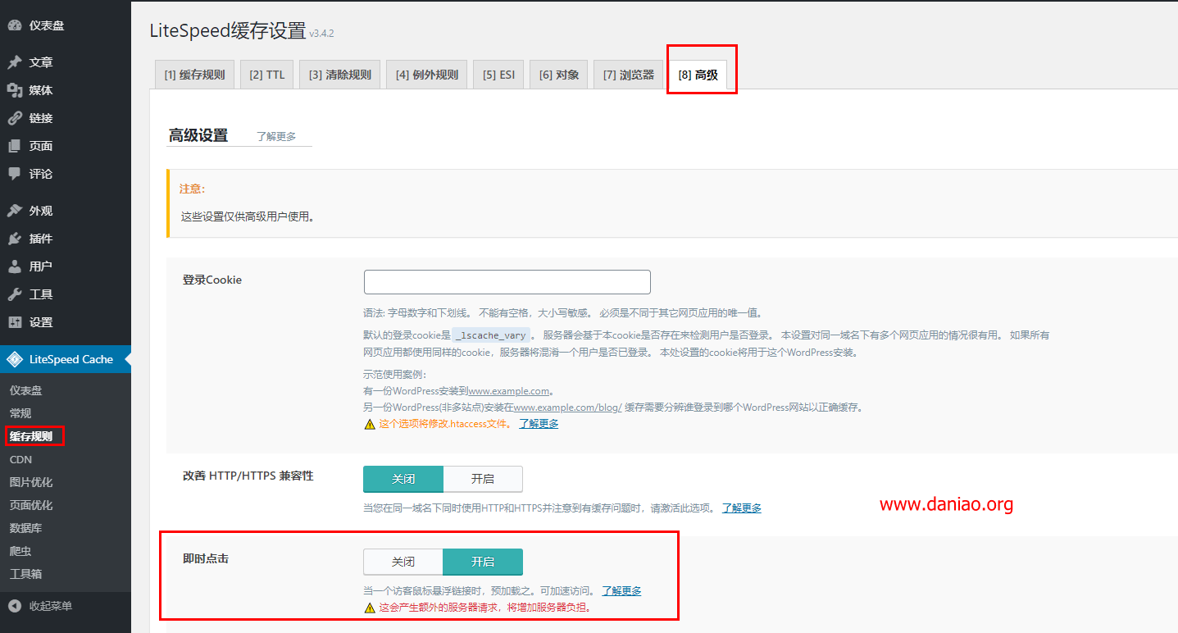
Task: Click the 仪表盘 top menu label
Action: pyautogui.click(x=47, y=25)
